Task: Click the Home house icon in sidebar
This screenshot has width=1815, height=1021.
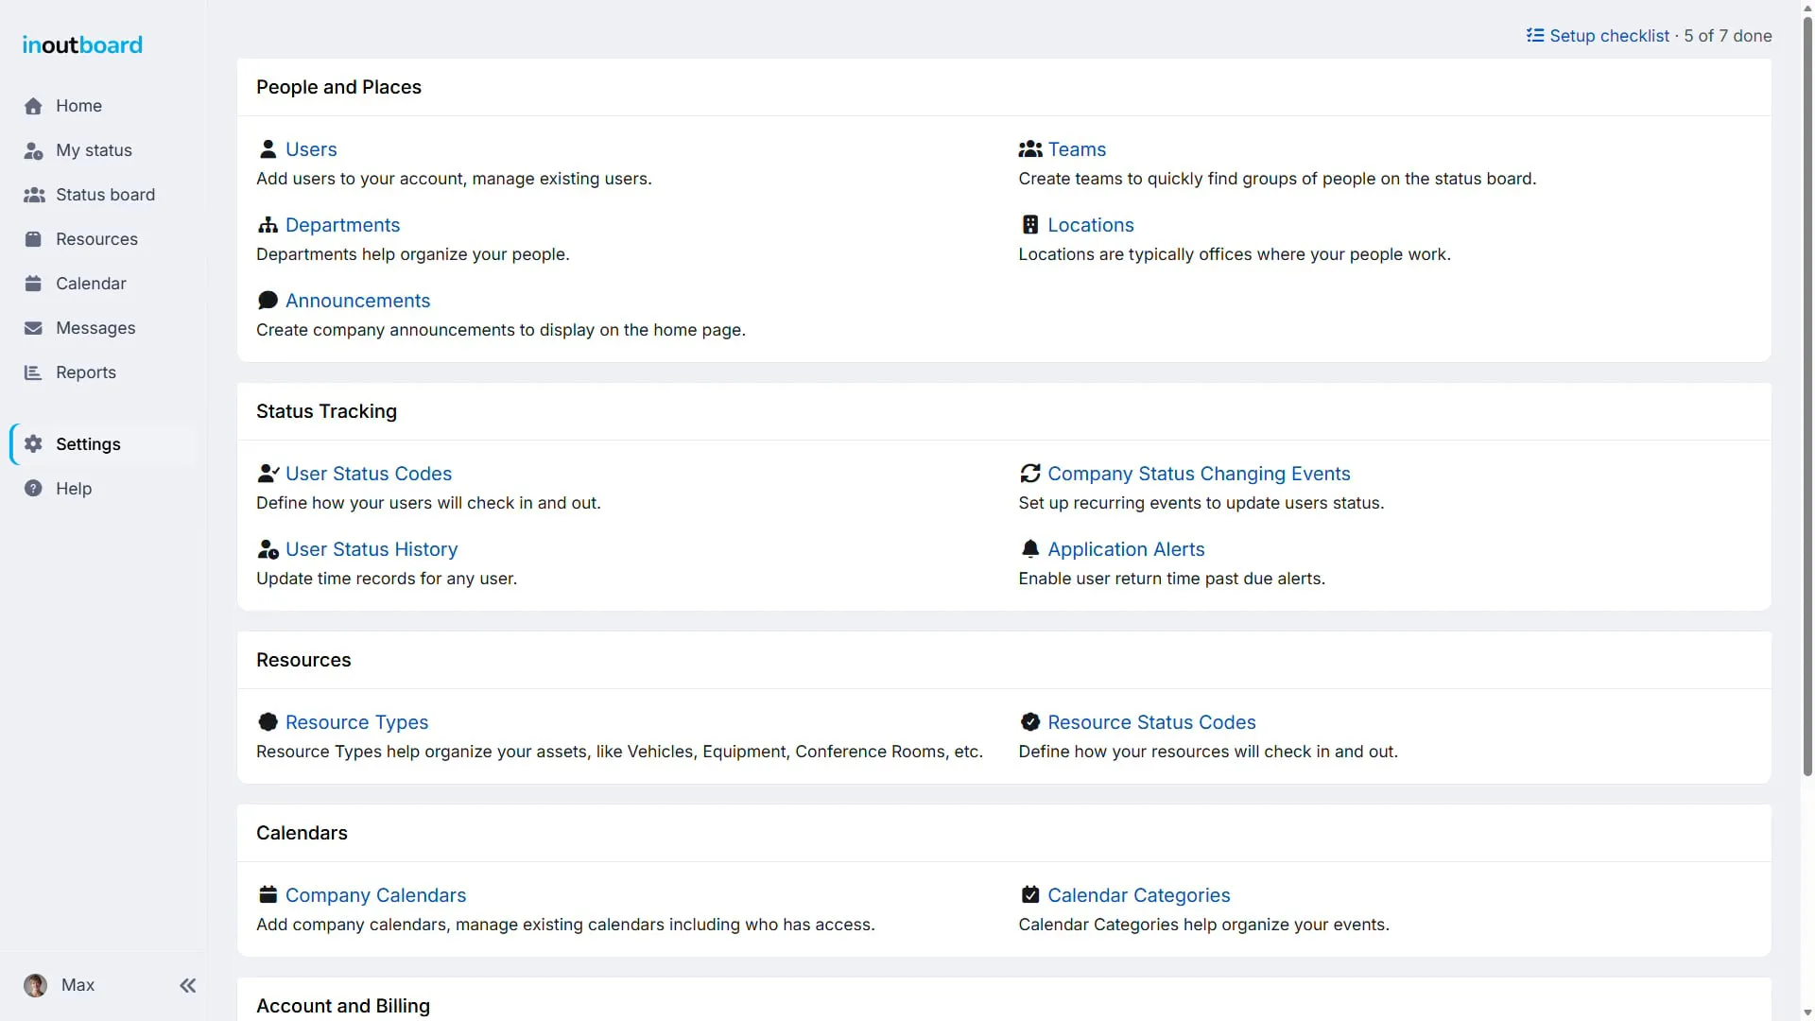Action: point(33,106)
